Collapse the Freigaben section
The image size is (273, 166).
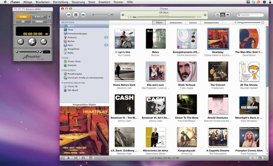[62, 70]
